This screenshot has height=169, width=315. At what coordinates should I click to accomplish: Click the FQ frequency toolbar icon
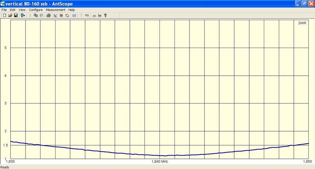coord(87,15)
